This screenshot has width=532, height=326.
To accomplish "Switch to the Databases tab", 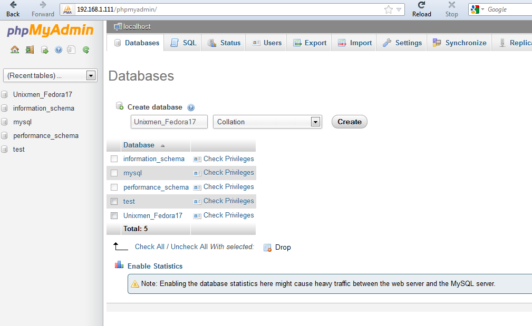I will (x=137, y=43).
